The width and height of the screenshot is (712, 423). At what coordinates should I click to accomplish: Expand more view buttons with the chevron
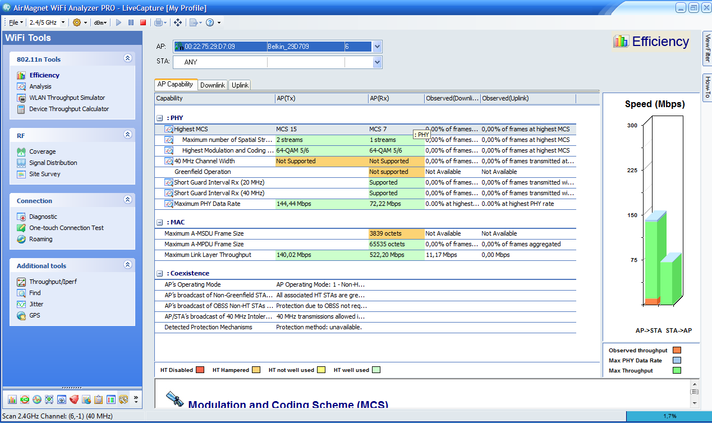[x=135, y=399]
